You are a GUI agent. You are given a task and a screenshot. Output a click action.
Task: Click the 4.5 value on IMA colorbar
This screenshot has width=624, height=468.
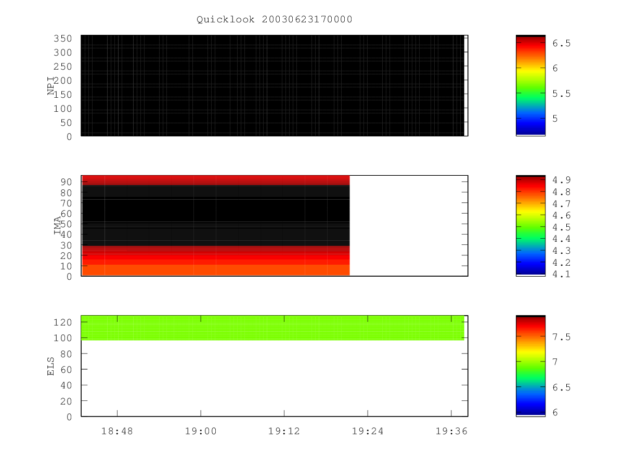tap(562, 227)
